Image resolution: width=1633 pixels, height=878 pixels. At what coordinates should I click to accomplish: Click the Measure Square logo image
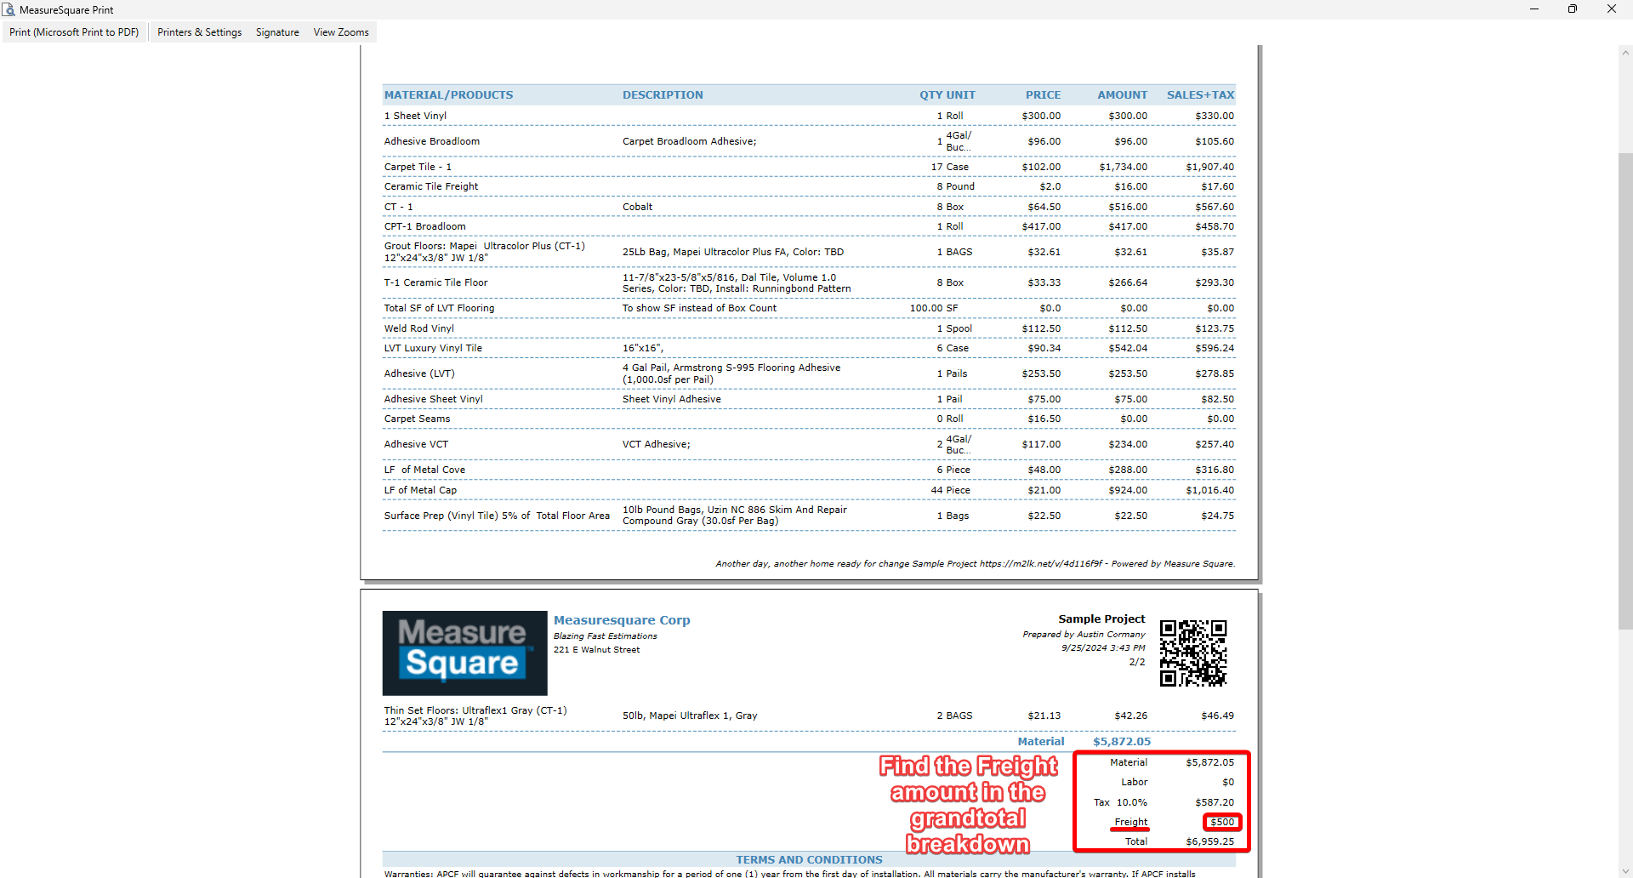[464, 653]
